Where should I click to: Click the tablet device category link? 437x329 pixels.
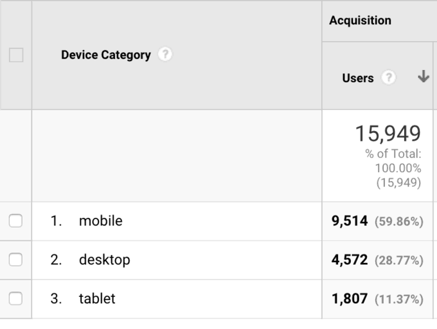97,298
